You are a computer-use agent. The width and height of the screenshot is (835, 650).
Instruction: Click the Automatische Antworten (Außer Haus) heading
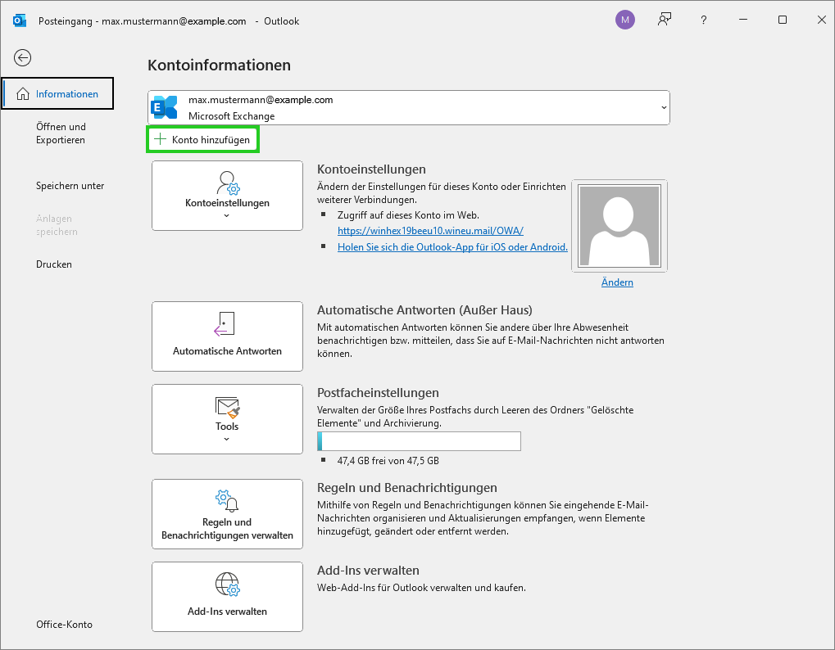(x=424, y=310)
